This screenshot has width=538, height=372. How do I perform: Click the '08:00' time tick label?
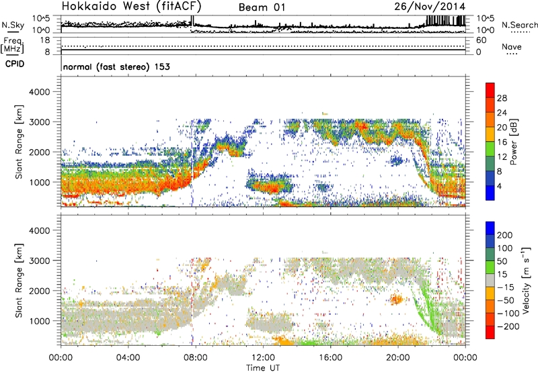click(x=196, y=357)
